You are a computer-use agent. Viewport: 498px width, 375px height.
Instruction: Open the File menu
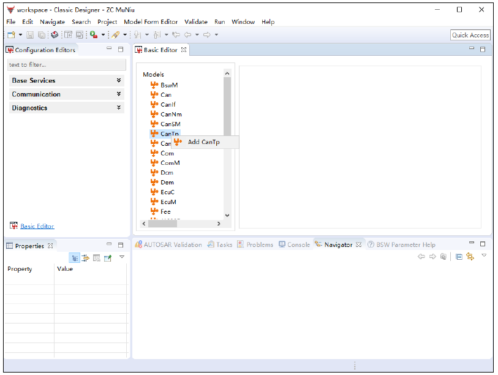(11, 21)
